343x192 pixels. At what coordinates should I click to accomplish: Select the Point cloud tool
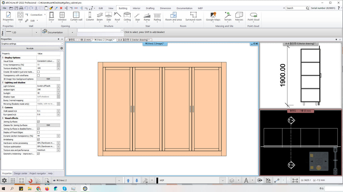pyautogui.click(x=253, y=16)
